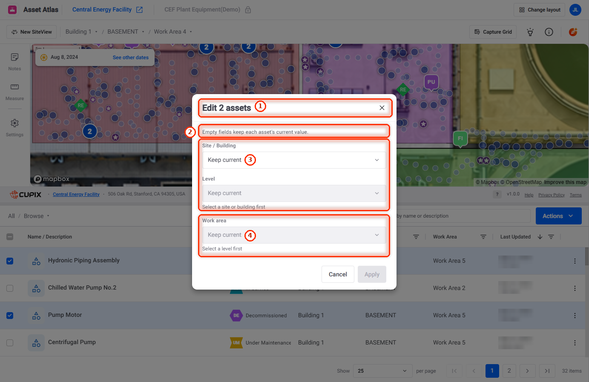Expand the Actions dropdown button
589x382 pixels.
(558, 216)
